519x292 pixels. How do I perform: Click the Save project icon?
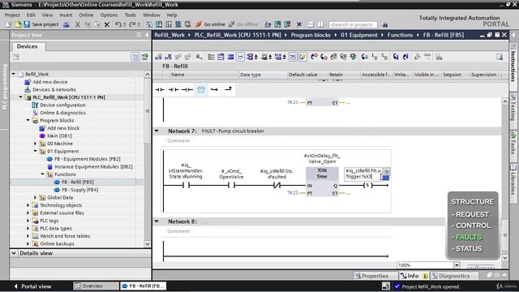tap(27, 24)
